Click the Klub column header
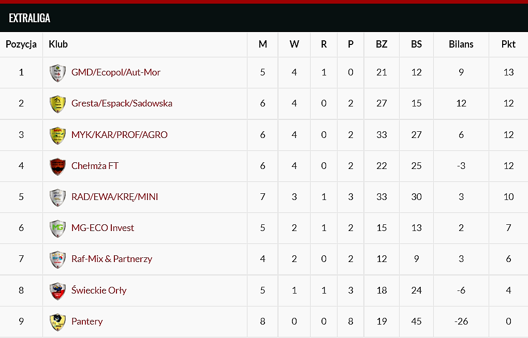Screen dimensions: 528x338 point(58,44)
